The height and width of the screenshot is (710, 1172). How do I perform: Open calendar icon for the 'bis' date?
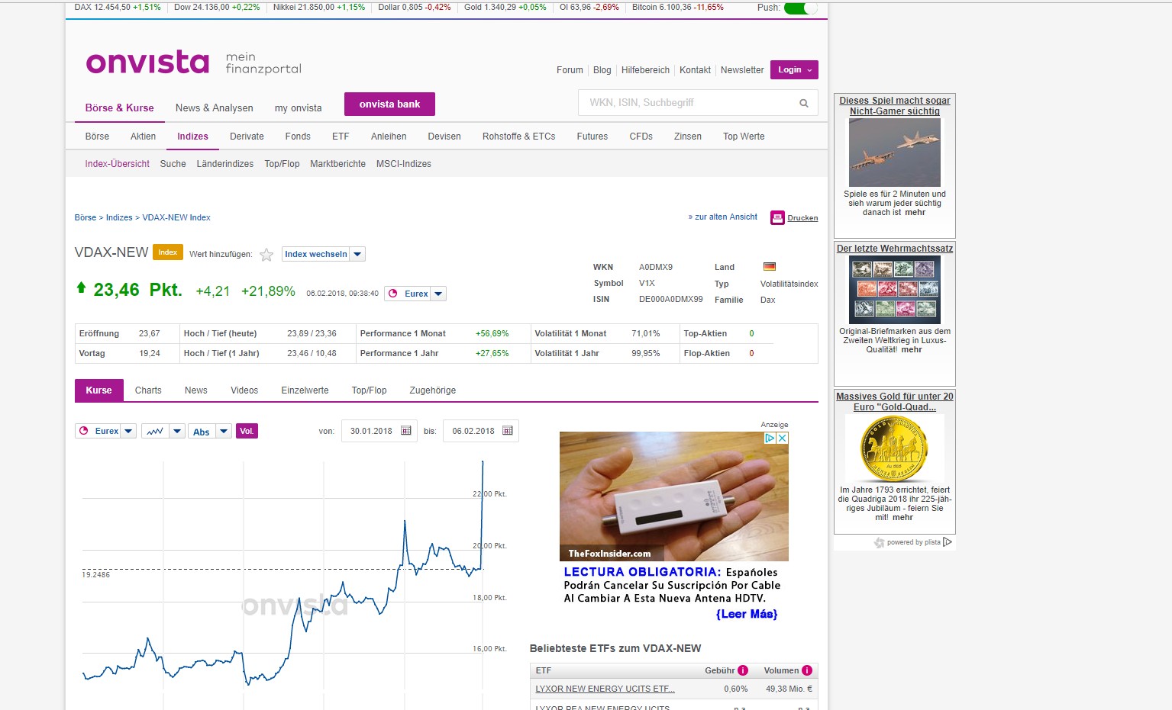pos(508,431)
